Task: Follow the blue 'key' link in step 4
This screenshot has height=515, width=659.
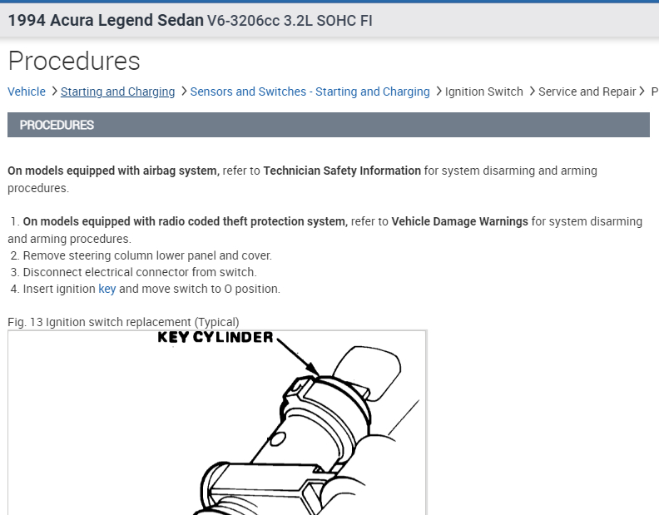Action: [107, 290]
